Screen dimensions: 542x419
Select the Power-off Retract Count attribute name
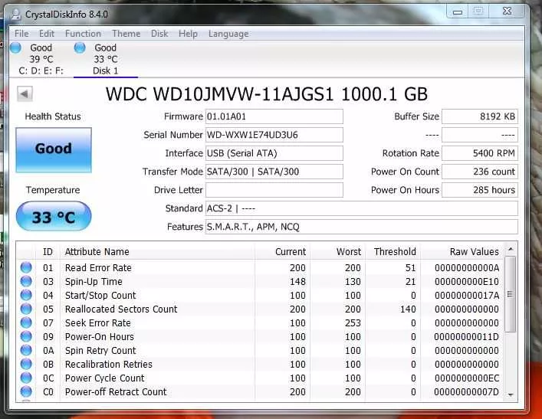coord(116,392)
